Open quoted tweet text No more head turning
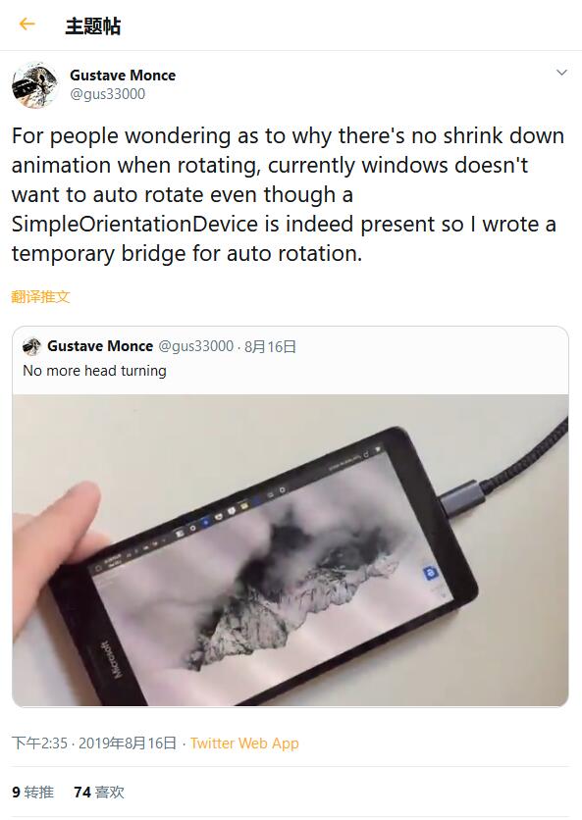Viewport: 582px width, 820px height. point(95,371)
